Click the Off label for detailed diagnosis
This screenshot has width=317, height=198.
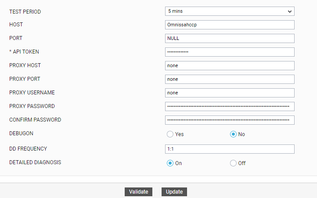click(x=242, y=163)
